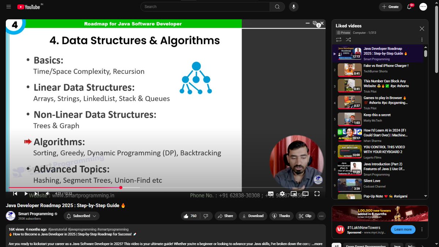439x247 pixels.
Task: Click the progress bar scrubber dot
Action: click(x=121, y=188)
